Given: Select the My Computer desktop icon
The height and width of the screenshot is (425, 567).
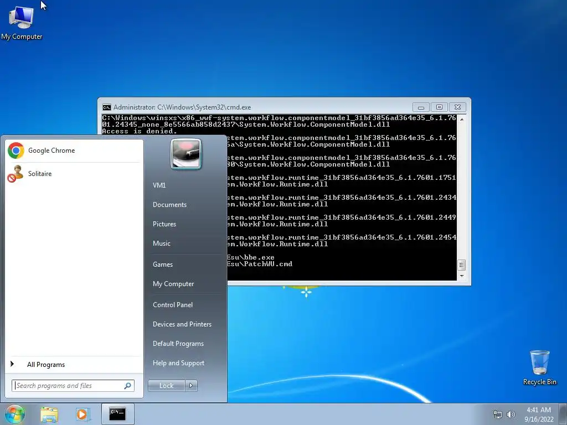Looking at the screenshot, I should 22,23.
